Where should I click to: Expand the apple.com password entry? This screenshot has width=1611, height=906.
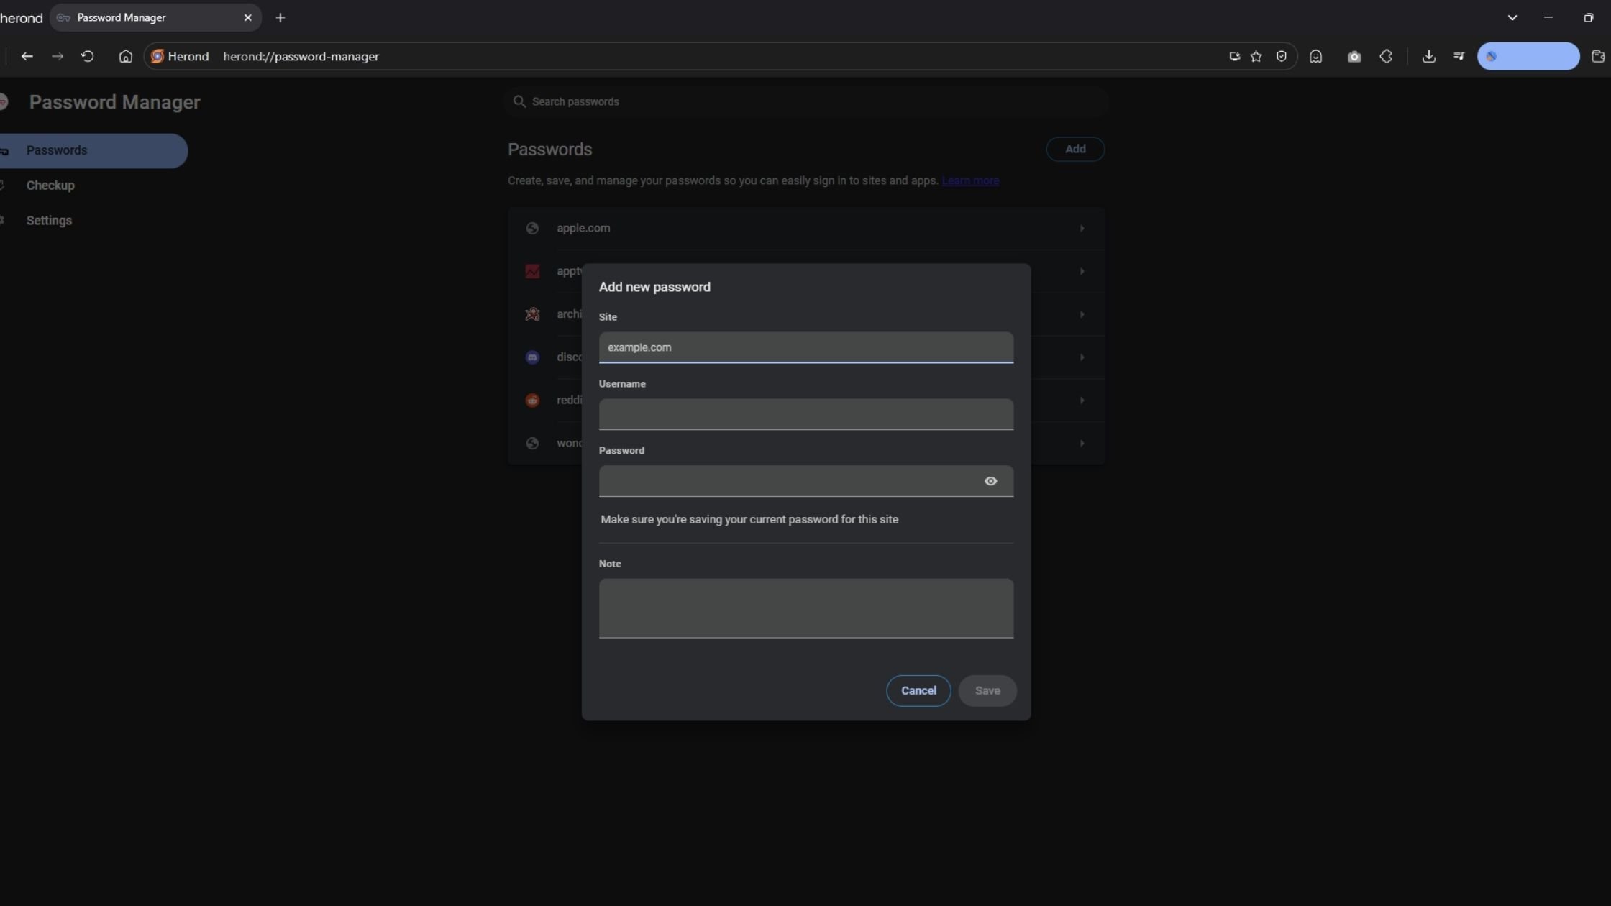pos(1082,228)
